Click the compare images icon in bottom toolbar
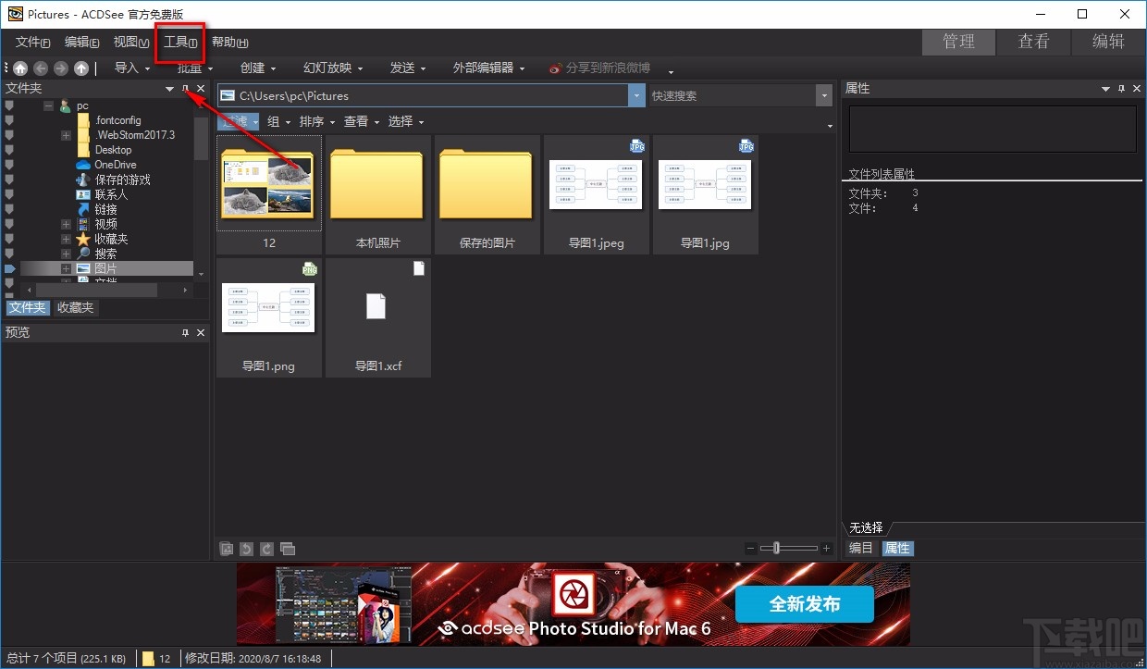The width and height of the screenshot is (1147, 669). pos(288,549)
